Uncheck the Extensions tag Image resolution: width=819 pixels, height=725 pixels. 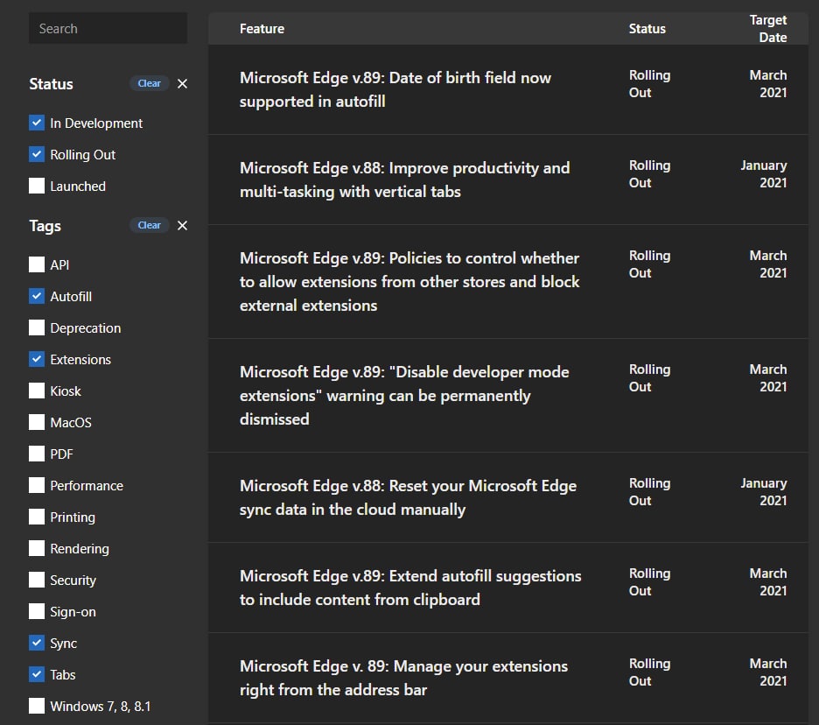pyautogui.click(x=37, y=359)
